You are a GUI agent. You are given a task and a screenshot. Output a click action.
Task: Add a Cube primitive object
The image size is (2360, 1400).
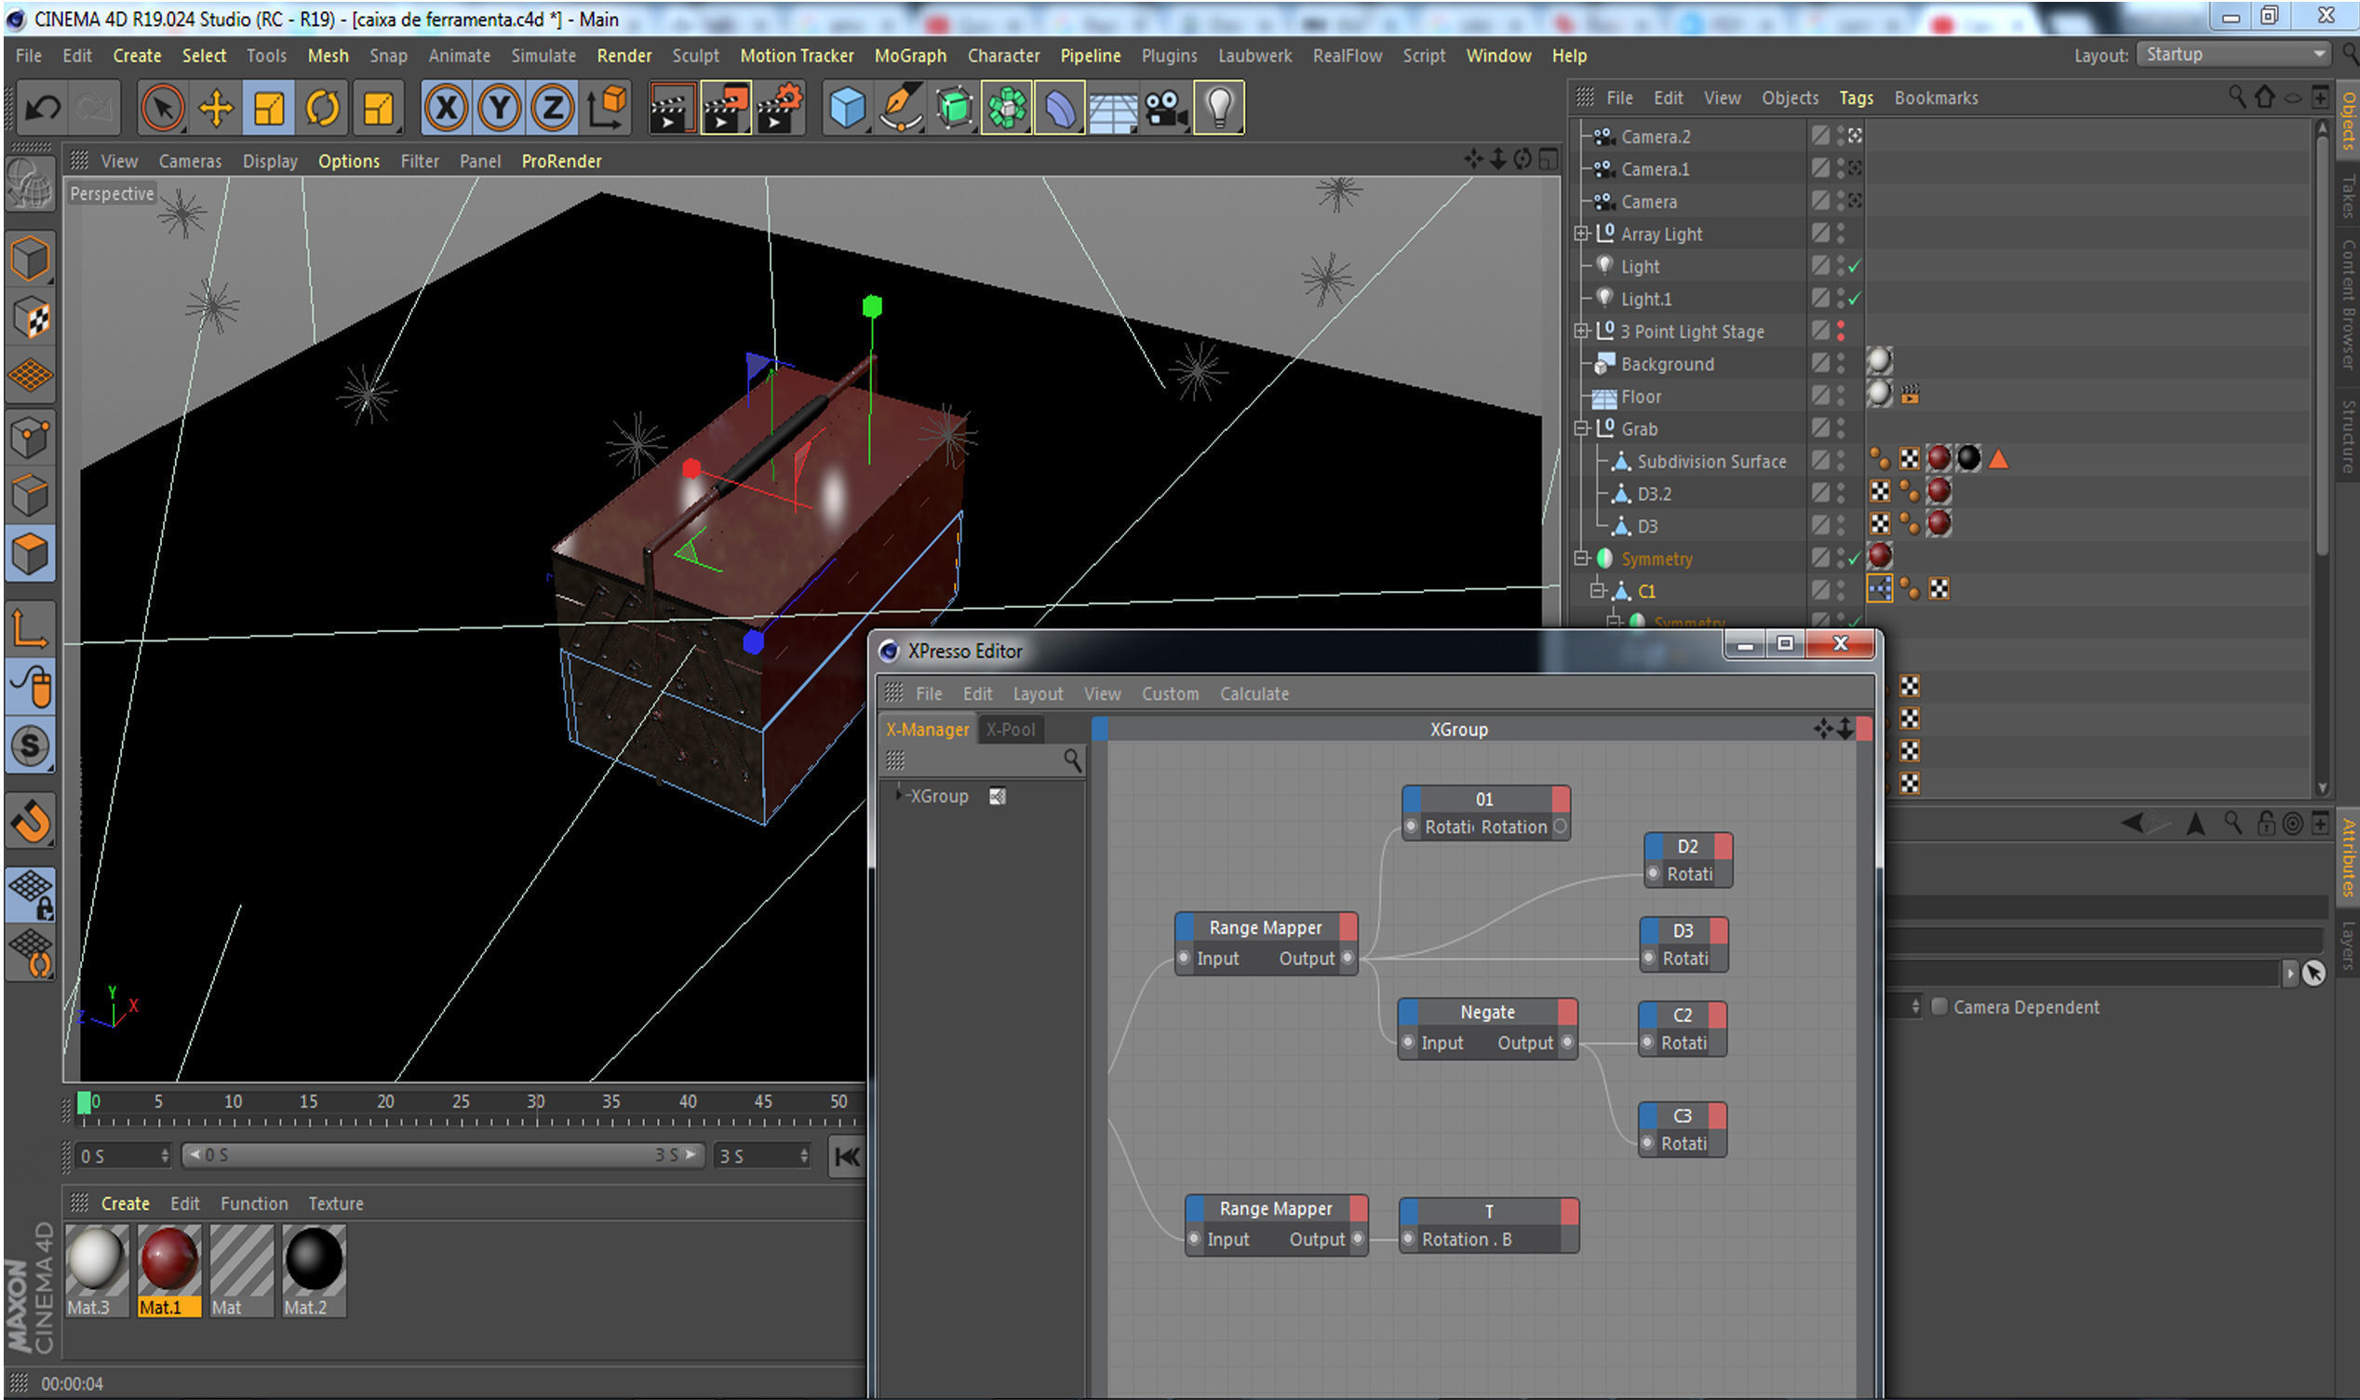(847, 108)
